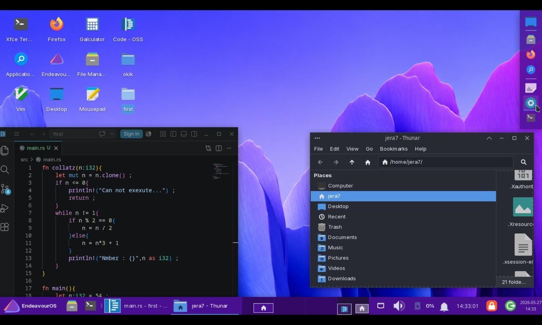The image size is (542, 325).
Task: Select Computer in Thunar Places
Action: coord(403,186)
